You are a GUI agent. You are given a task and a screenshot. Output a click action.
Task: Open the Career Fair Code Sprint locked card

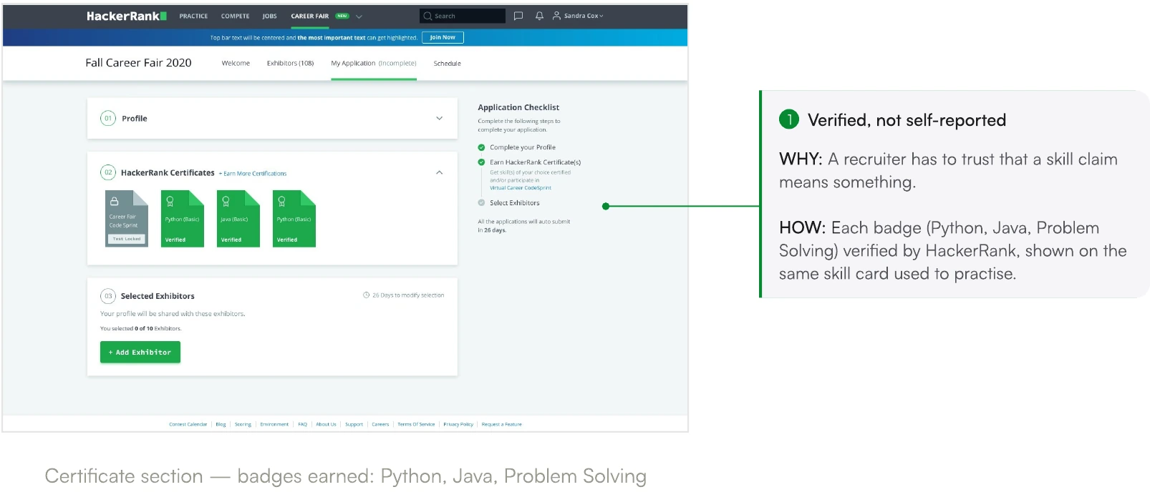pyautogui.click(x=127, y=218)
